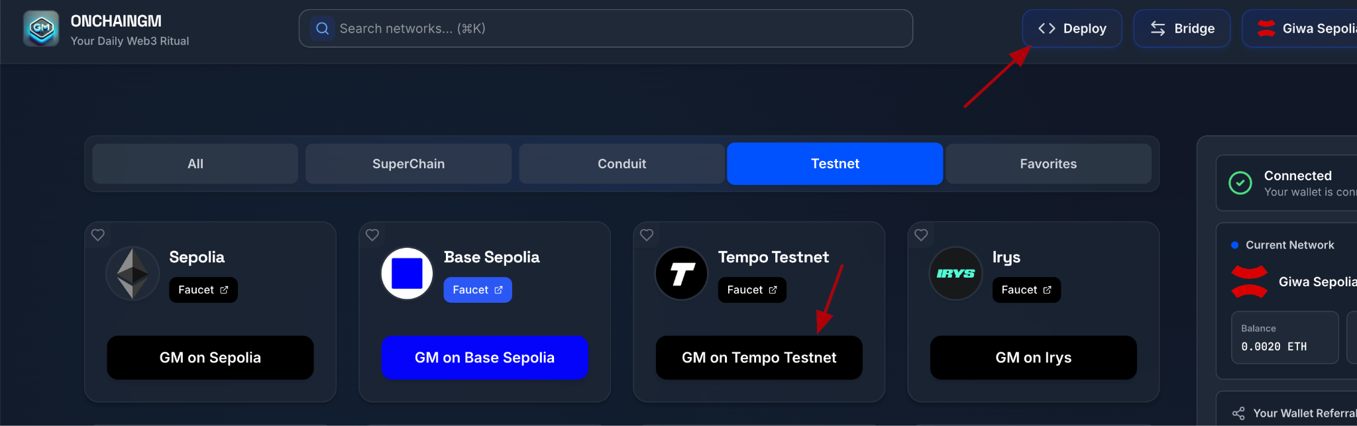1357x426 pixels.
Task: Toggle the heart on Base Sepolia card
Action: point(372,235)
